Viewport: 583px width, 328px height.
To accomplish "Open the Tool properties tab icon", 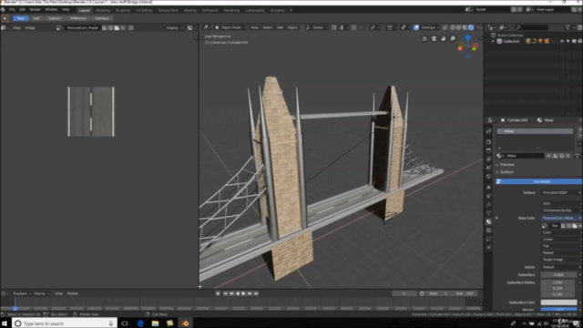I will point(488,131).
